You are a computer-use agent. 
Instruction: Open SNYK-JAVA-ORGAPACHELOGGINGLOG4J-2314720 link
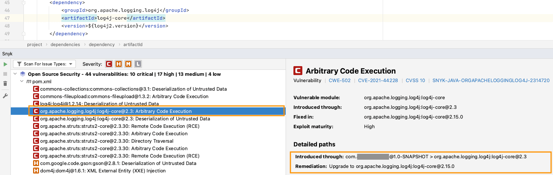491,80
